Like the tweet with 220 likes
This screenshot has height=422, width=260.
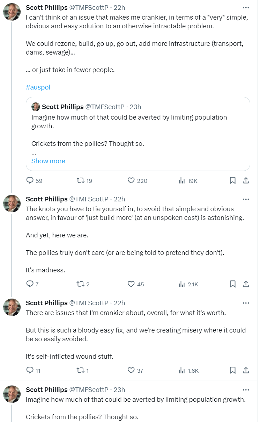(x=131, y=180)
